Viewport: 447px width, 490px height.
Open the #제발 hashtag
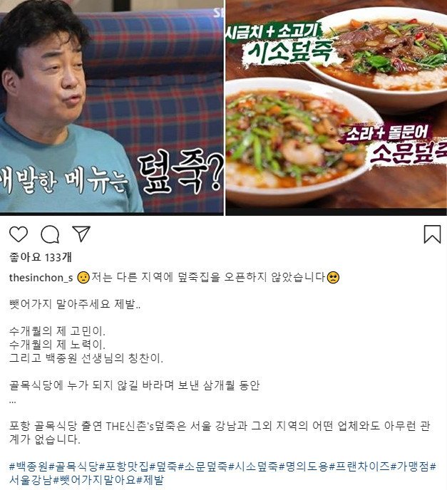tap(150, 480)
